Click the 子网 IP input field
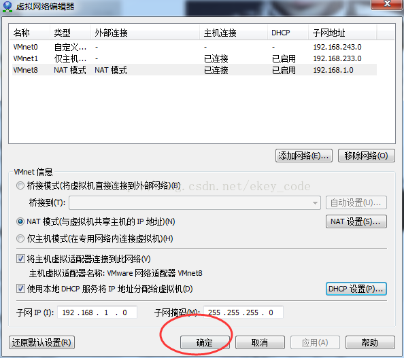The height and width of the screenshot is (358, 404). tap(97, 312)
